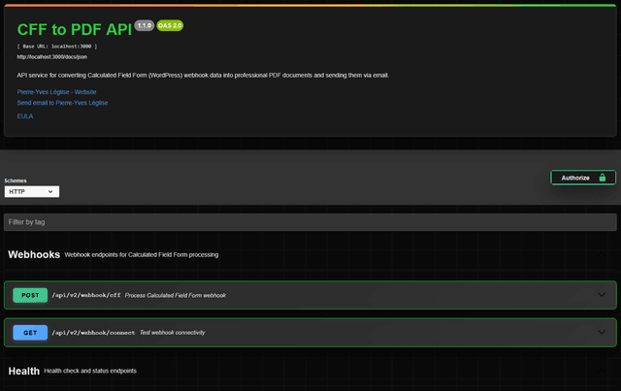This screenshot has width=621, height=391.
Task: Click the Authorize button
Action: coord(583,178)
